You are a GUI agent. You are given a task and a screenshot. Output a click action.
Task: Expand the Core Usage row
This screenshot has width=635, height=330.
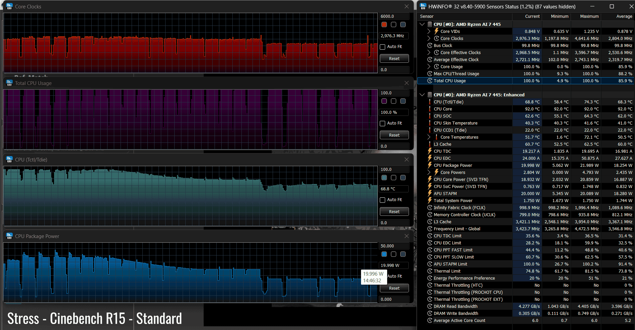pyautogui.click(x=429, y=66)
